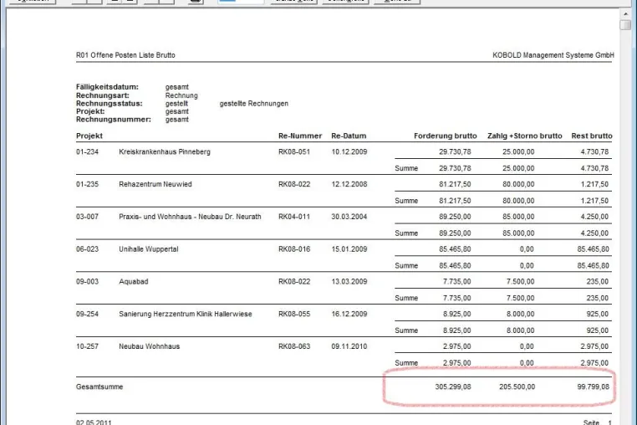
Task: Click the 'Aquabad' project name
Action: coord(133,281)
